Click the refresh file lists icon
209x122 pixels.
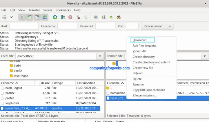pyautogui.click(x=55, y=17)
